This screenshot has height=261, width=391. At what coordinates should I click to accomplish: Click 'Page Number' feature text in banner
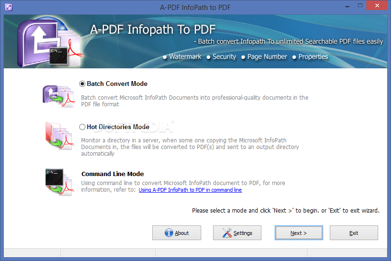click(x=267, y=56)
